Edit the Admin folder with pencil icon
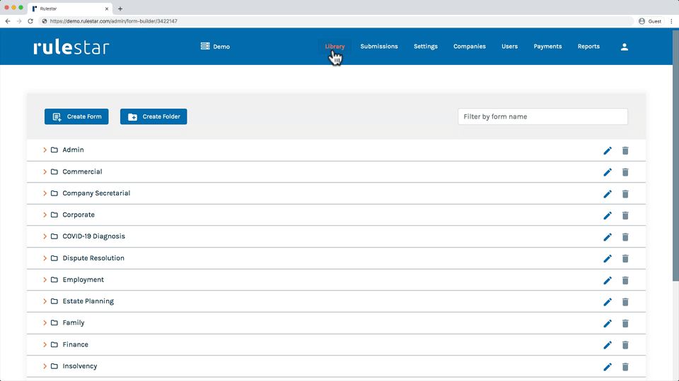Image resolution: width=679 pixels, height=381 pixels. click(608, 150)
